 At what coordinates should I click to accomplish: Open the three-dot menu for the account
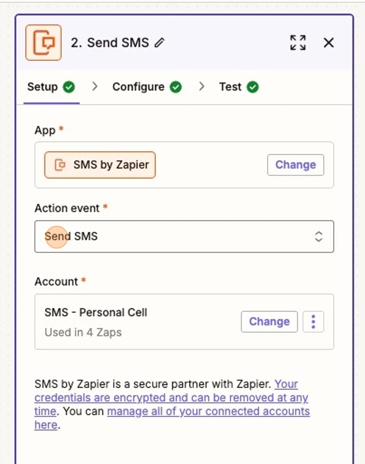[313, 322]
